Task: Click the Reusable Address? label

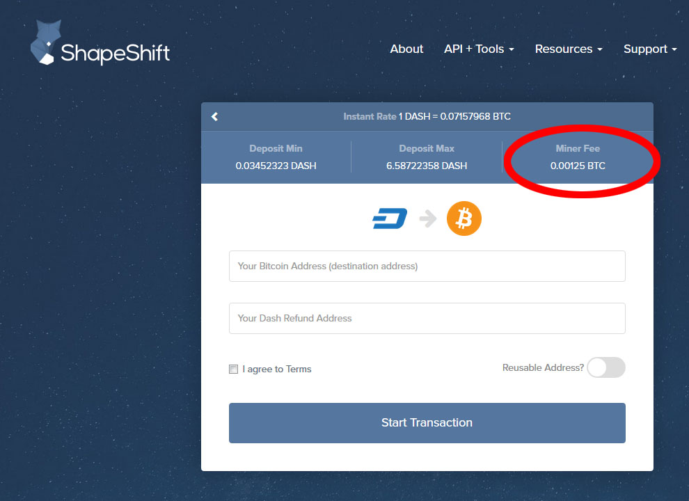Action: (x=543, y=367)
